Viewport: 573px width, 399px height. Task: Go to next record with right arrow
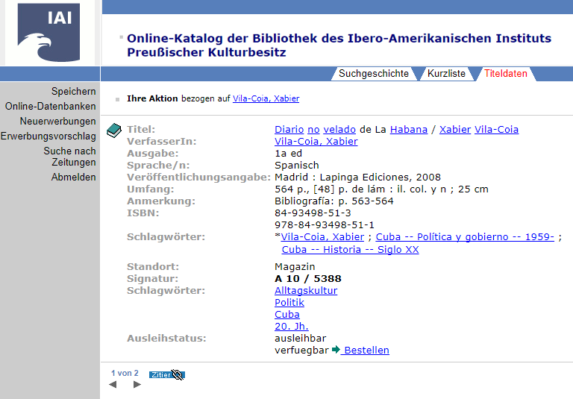click(x=137, y=384)
